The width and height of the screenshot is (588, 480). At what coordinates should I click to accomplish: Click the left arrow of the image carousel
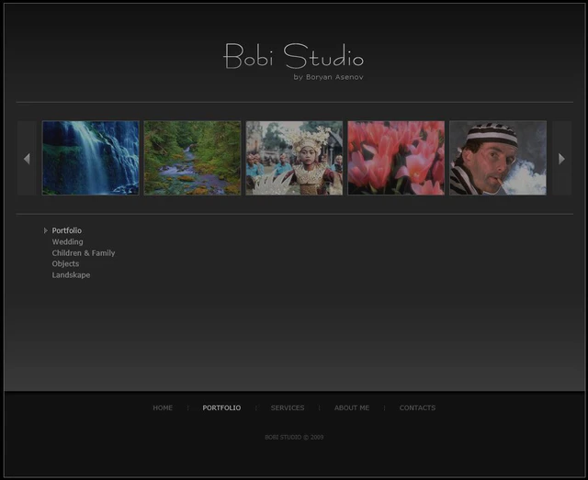27,158
